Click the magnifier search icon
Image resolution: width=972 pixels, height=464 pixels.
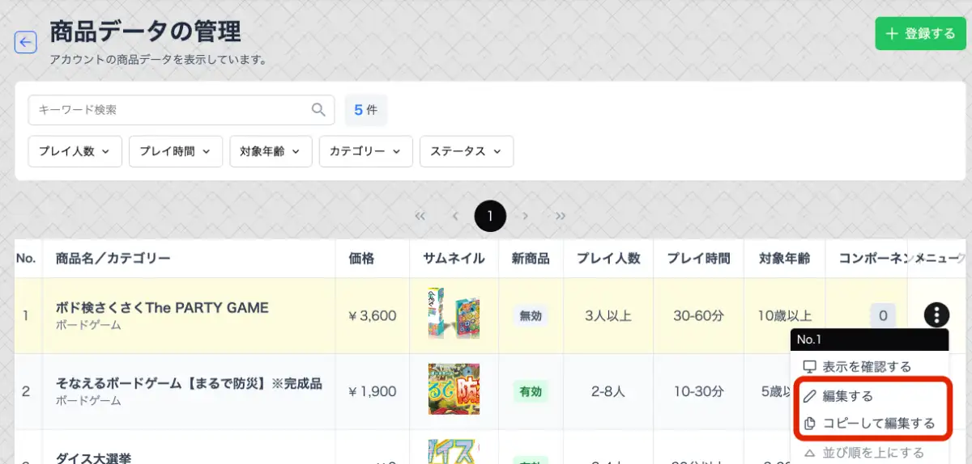[x=319, y=110]
